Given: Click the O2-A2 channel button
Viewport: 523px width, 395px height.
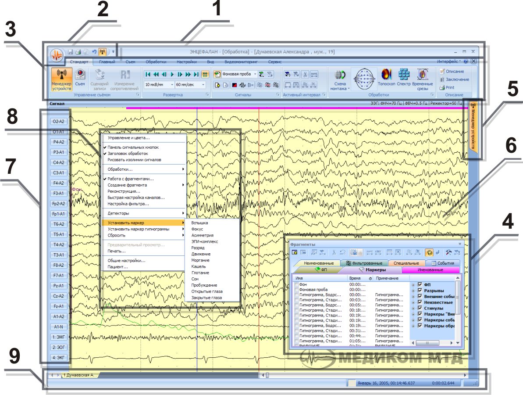Looking at the screenshot, I should pos(59,122).
